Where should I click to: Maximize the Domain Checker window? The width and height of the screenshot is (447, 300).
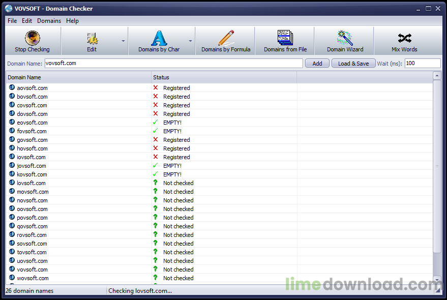tap(428, 9)
